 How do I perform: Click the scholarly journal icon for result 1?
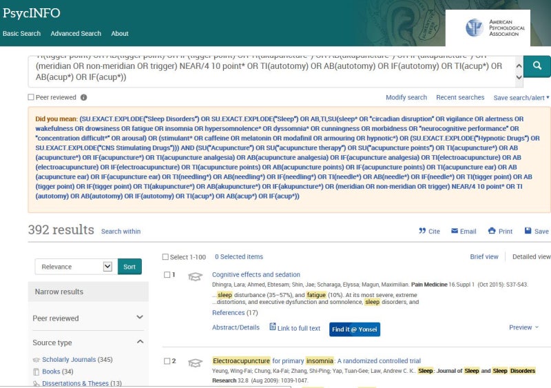click(x=195, y=277)
